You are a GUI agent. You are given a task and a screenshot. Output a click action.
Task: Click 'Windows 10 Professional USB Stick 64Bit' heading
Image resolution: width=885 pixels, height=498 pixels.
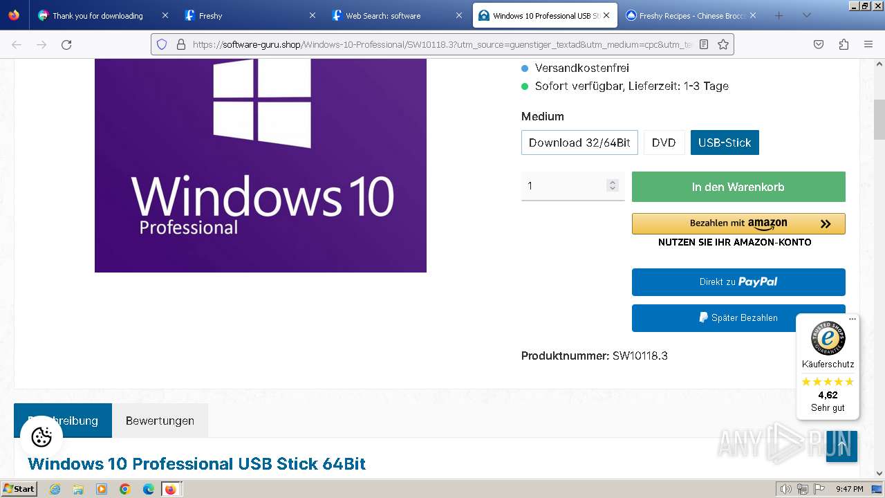coord(196,463)
